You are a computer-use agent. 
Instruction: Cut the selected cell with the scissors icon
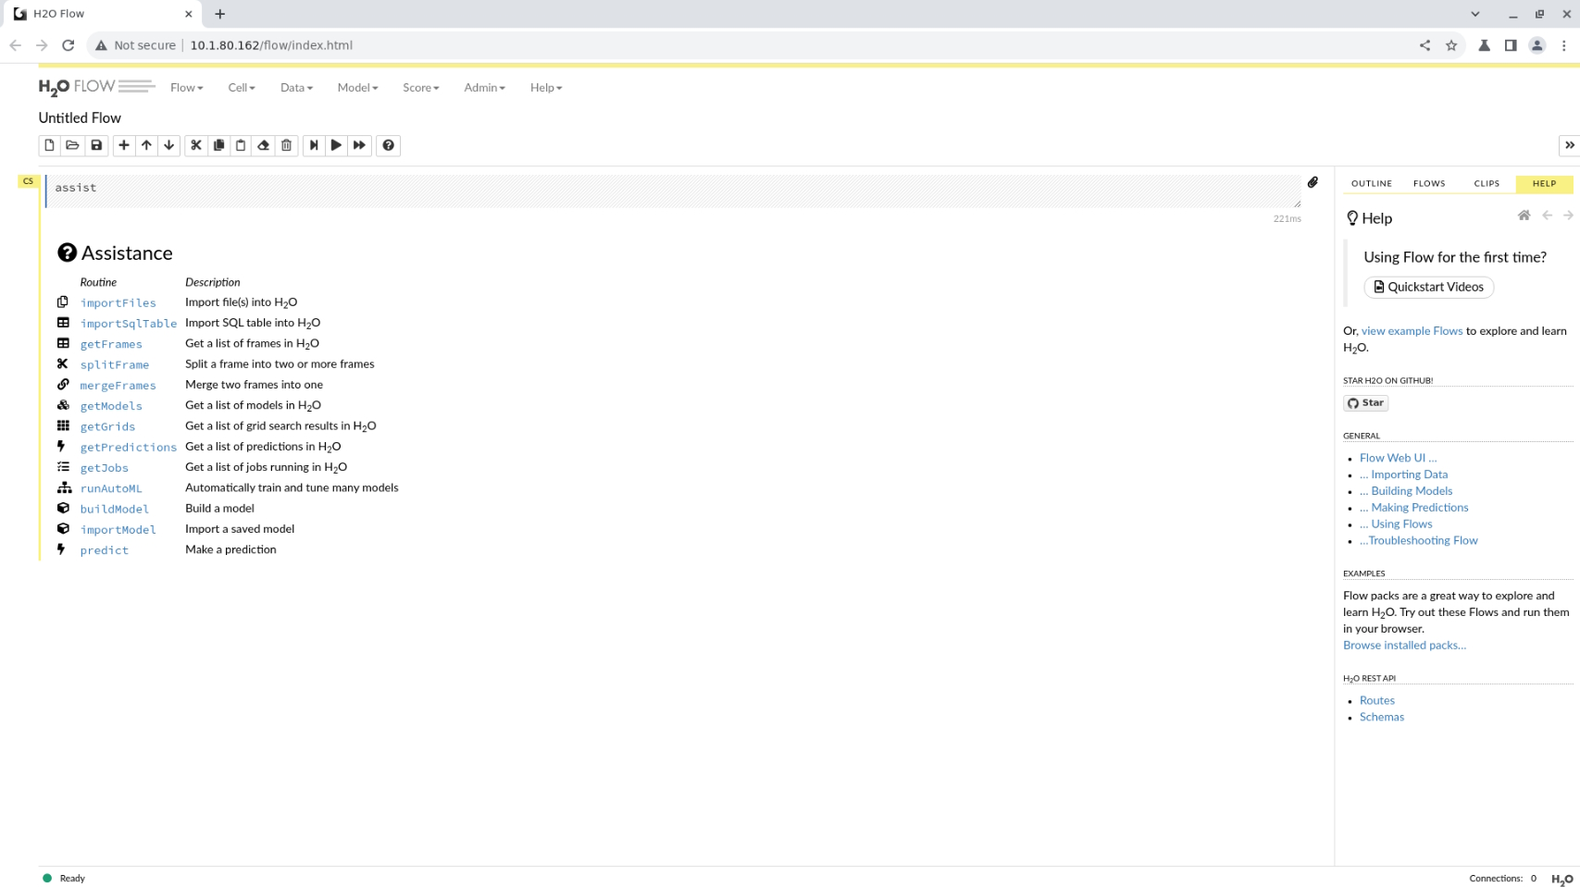click(x=195, y=145)
